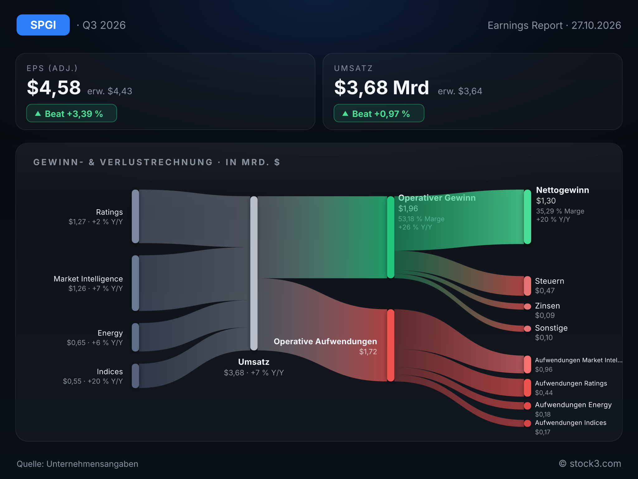
Task: Click the Operative Aufwendungen $1,72 value
Action: tap(368, 352)
